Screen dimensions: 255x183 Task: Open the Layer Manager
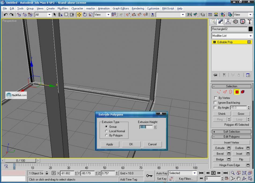(x=203, y=15)
